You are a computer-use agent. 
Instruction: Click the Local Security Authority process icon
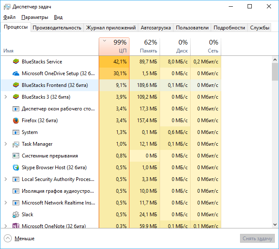16,179
